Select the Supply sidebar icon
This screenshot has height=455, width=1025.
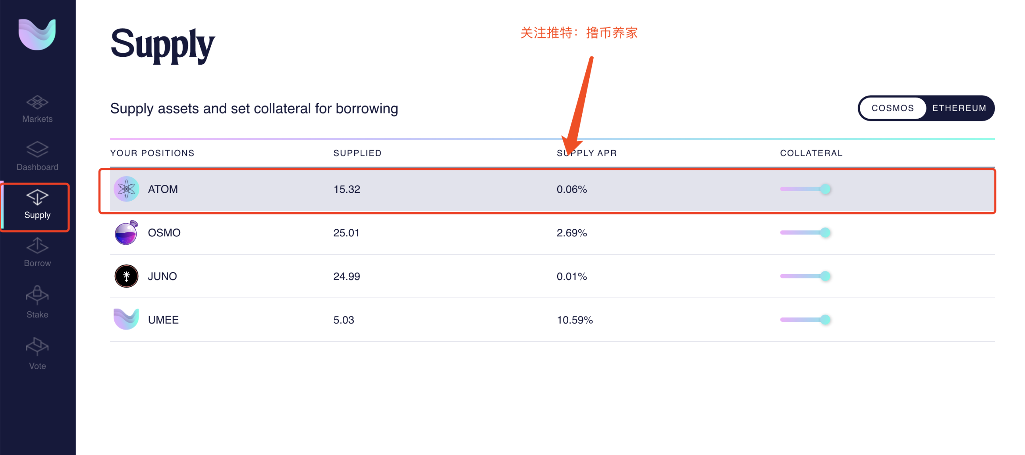(x=37, y=197)
